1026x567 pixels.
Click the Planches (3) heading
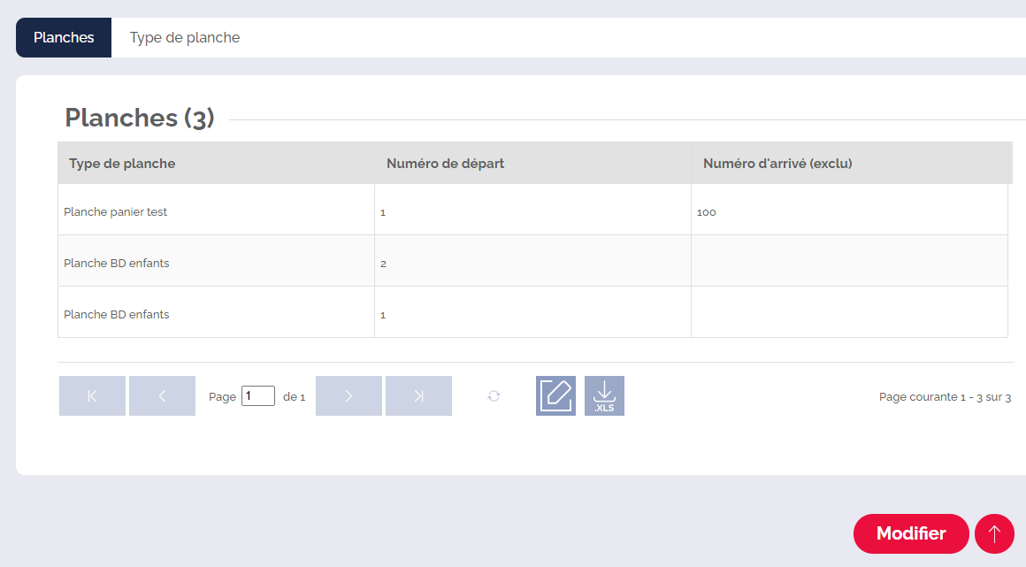[140, 118]
